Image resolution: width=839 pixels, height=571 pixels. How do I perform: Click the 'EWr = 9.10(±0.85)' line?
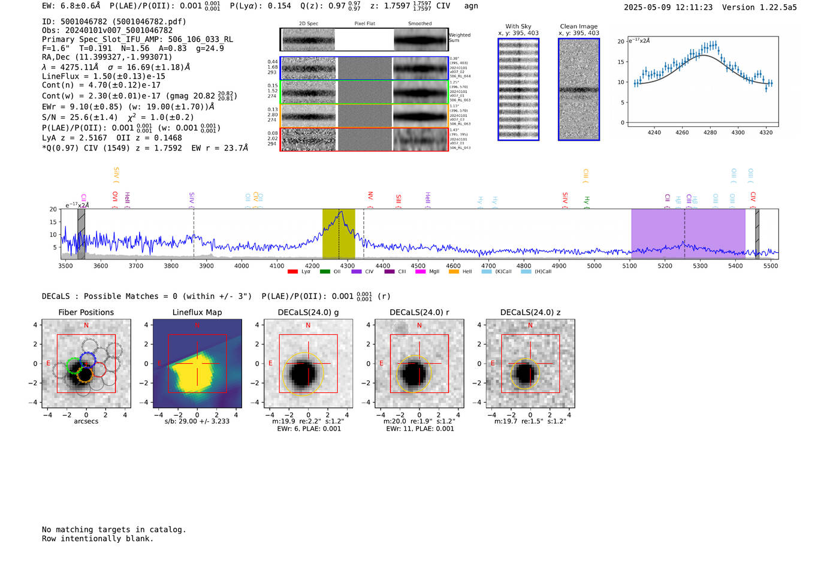[x=128, y=107]
